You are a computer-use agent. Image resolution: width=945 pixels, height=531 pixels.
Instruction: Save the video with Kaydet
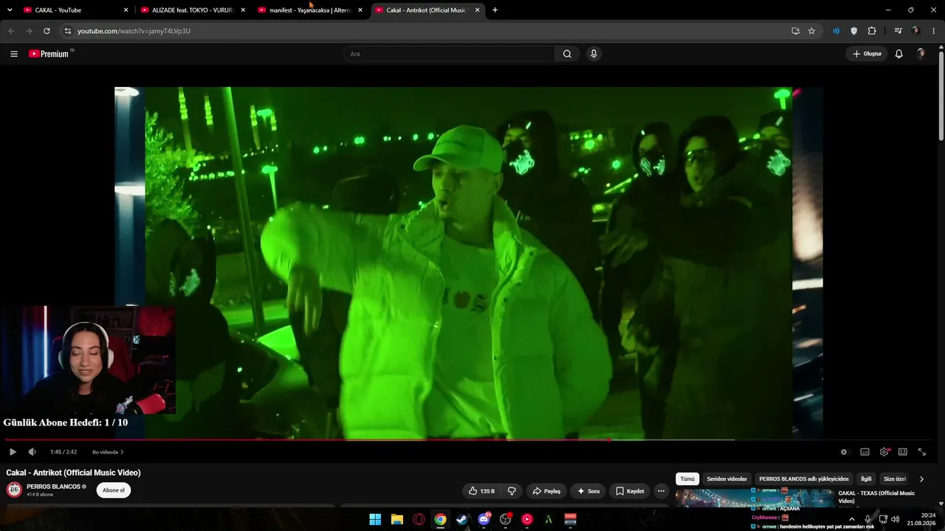click(x=630, y=491)
